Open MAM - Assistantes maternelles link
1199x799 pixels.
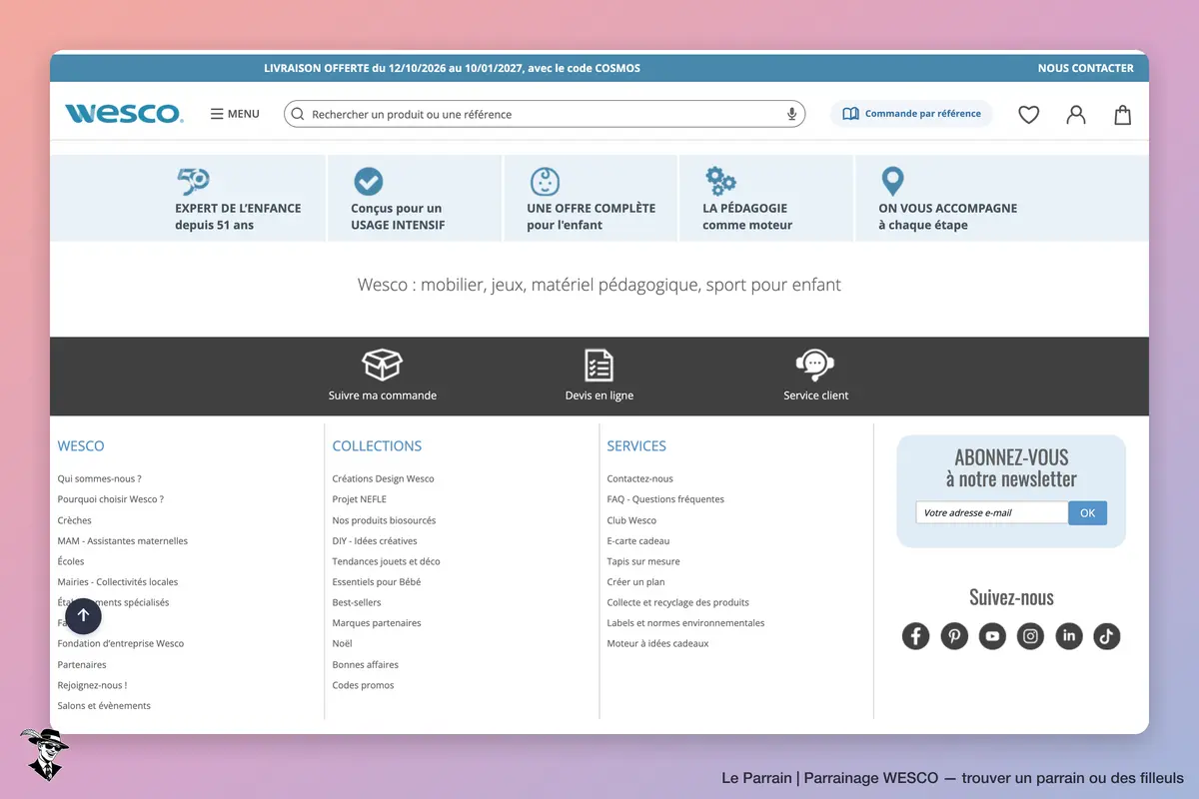123,541
